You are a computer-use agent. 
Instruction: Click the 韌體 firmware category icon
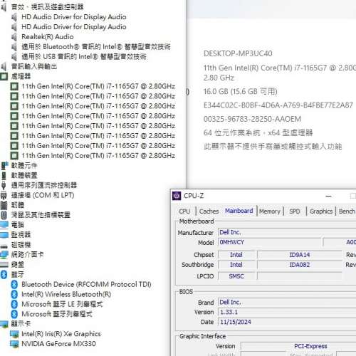coord(4,205)
